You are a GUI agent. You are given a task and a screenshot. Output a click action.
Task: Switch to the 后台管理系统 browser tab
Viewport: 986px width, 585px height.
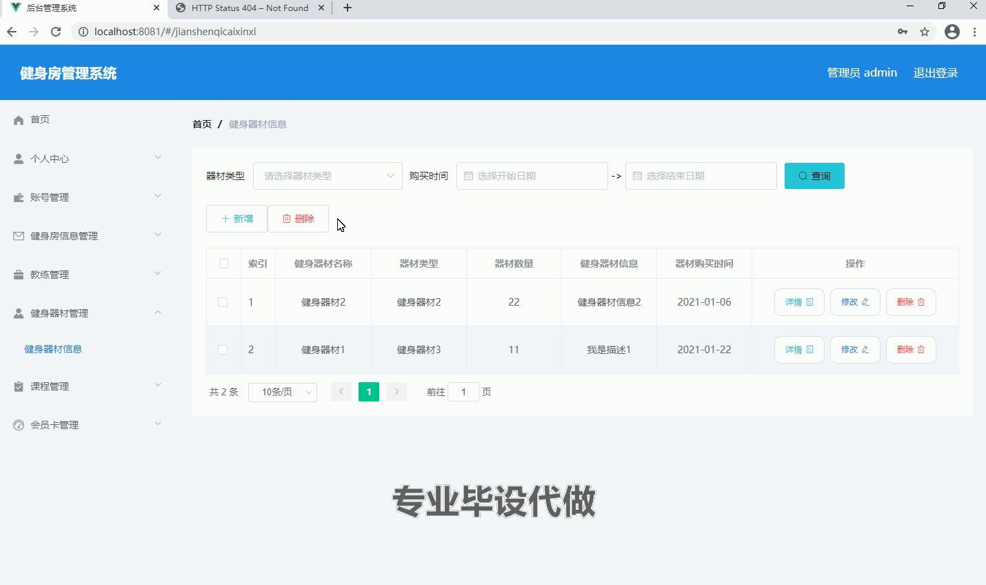pos(83,8)
